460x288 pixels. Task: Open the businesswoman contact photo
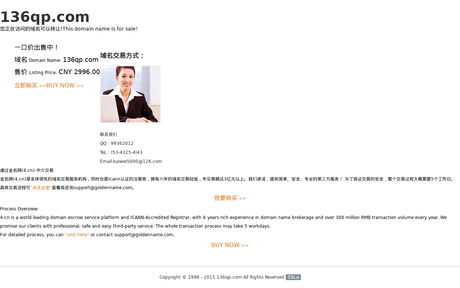[130, 94]
